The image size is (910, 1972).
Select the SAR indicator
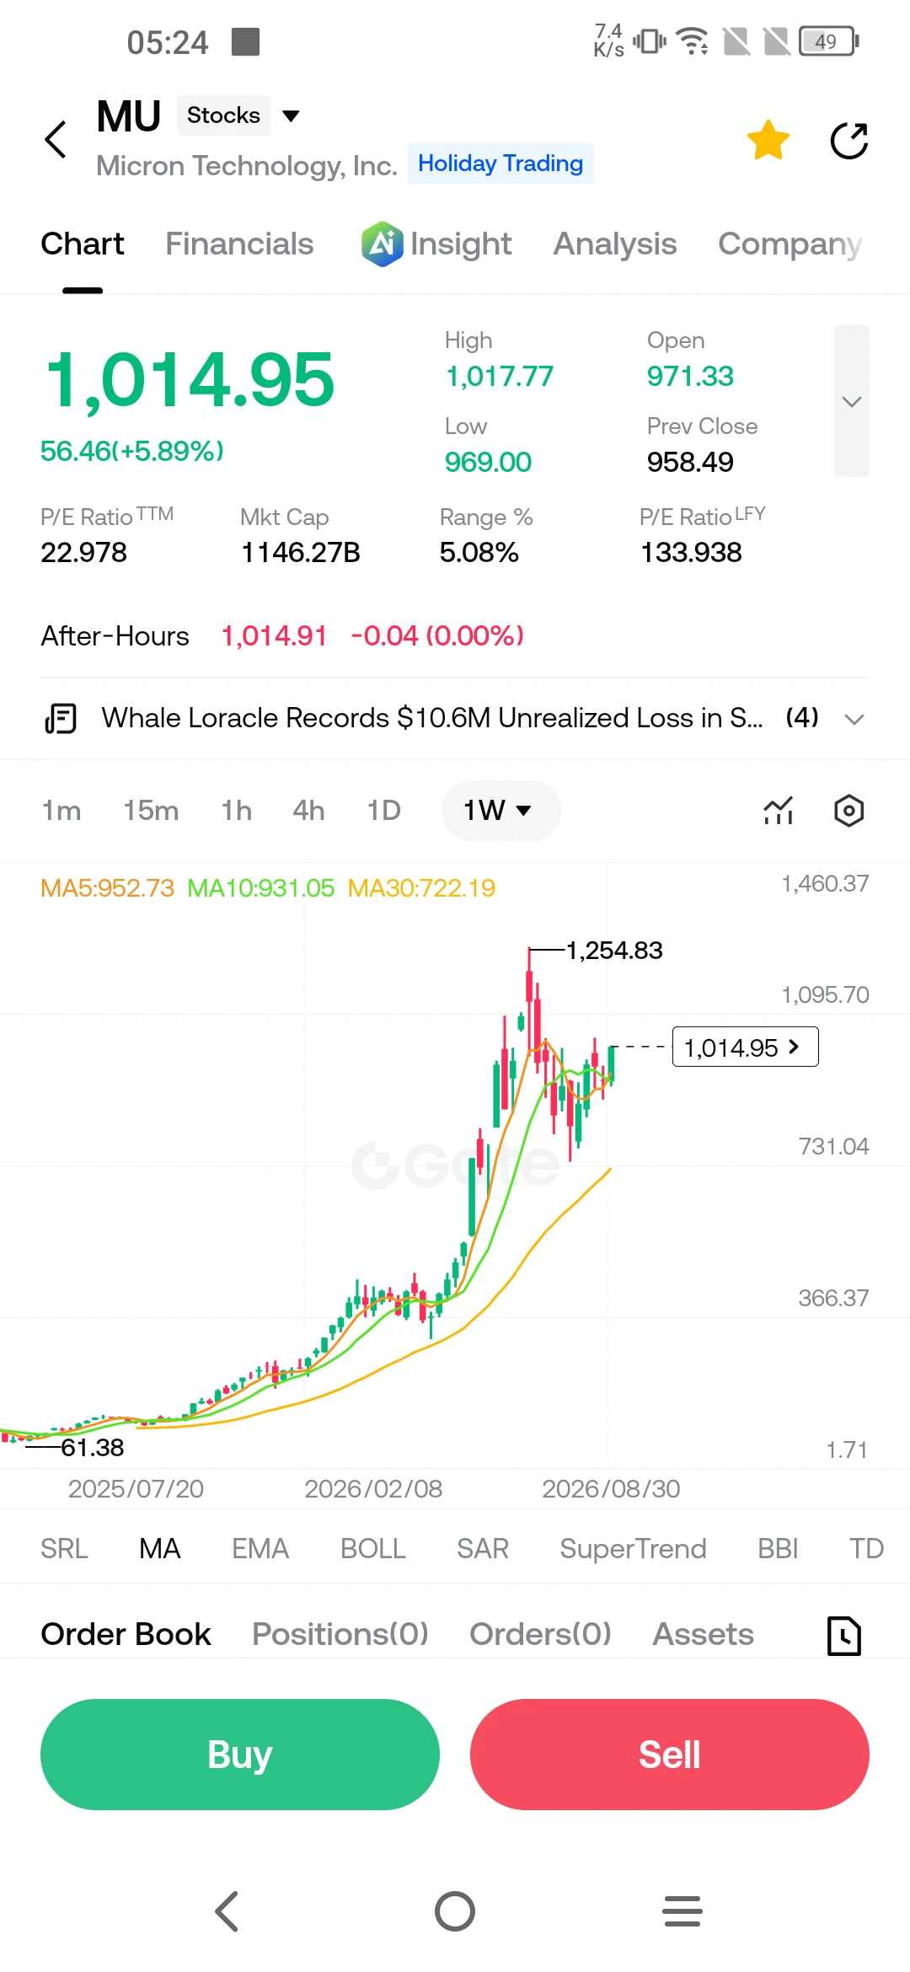pos(483,1549)
